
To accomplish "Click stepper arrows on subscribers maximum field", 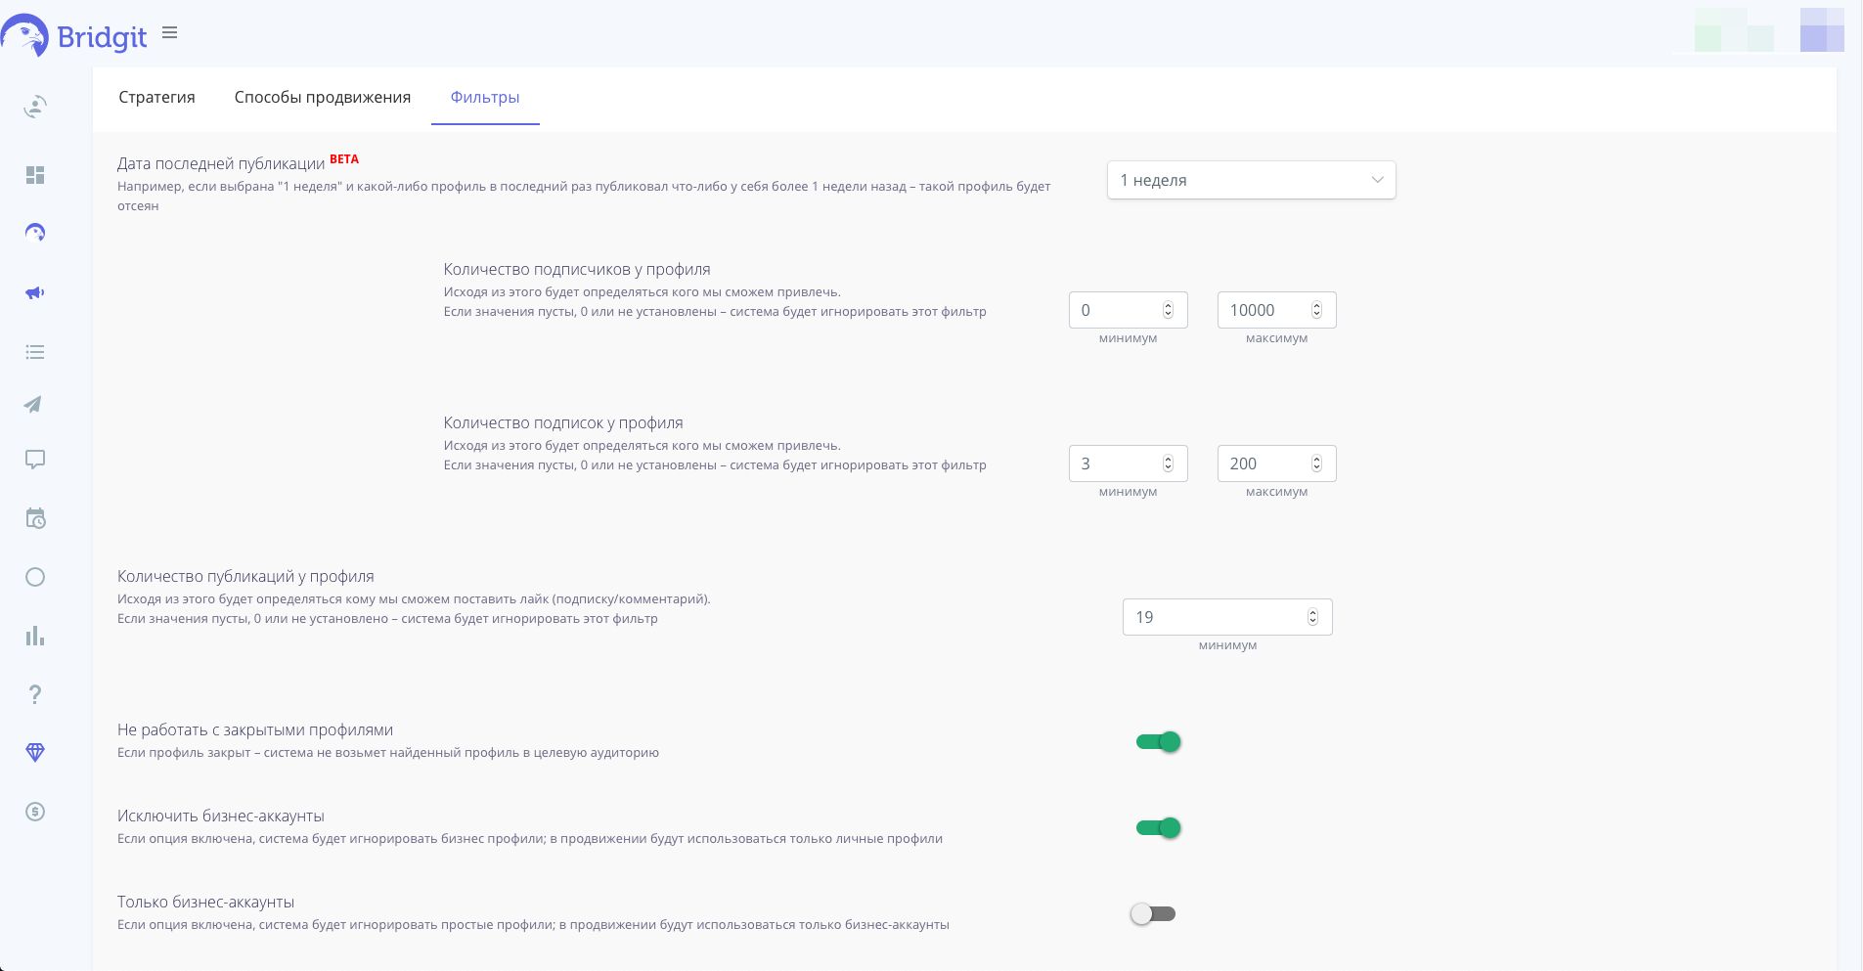I will pyautogui.click(x=1316, y=310).
